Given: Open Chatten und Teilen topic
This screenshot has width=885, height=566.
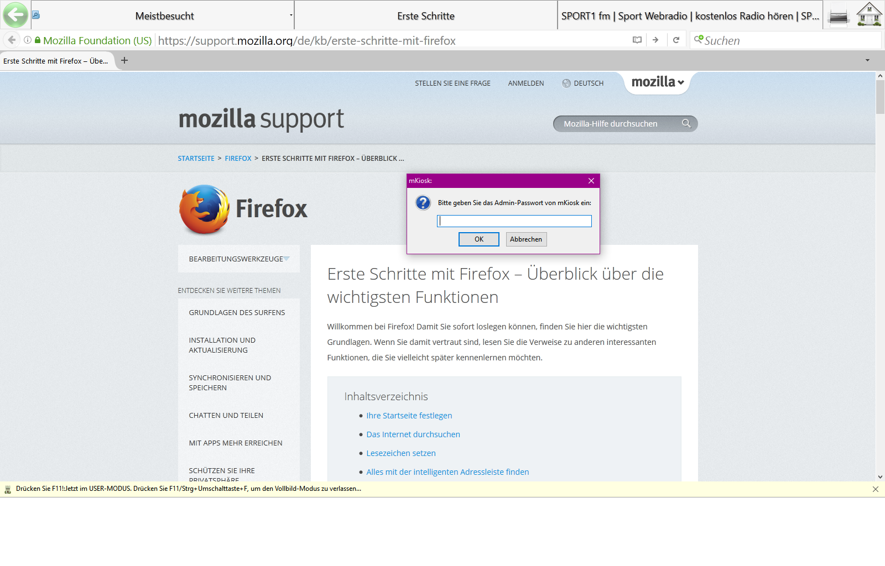Looking at the screenshot, I should coord(226,416).
